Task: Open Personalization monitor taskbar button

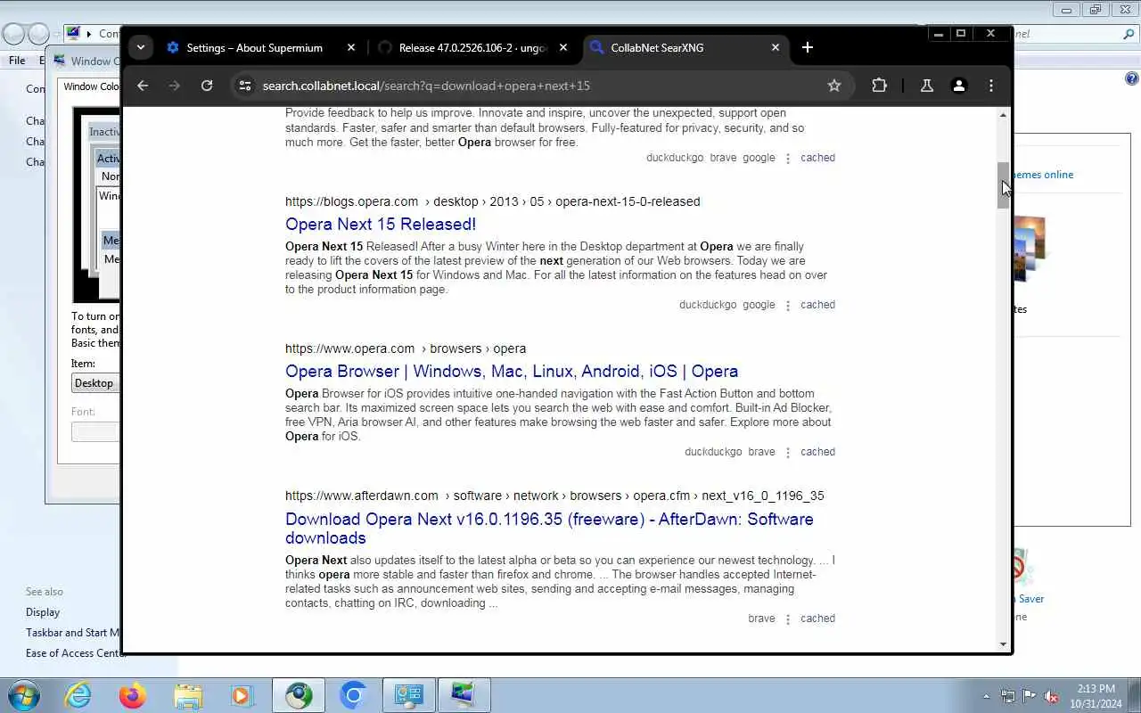Action: 464,695
